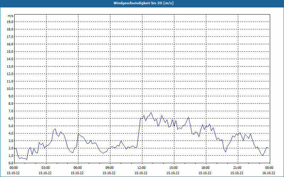
Task: Select the '2,0' y-axis tick label
Action: click(10, 148)
